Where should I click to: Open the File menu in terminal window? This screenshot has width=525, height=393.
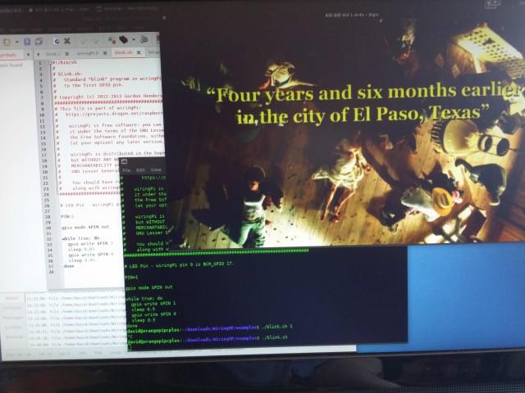126,170
